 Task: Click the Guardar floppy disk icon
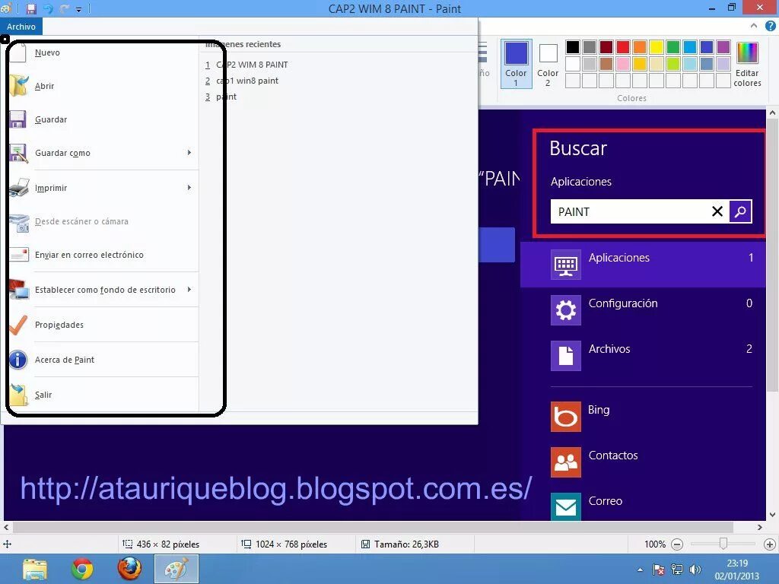18,119
